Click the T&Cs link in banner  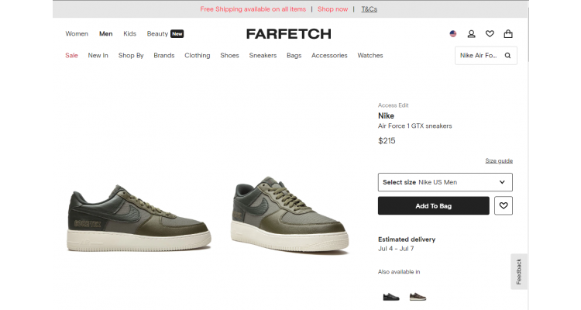tap(369, 9)
